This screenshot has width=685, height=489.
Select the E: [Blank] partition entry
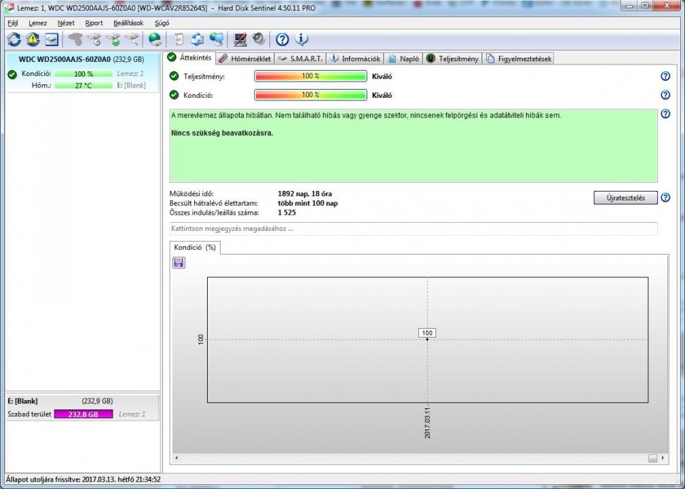[x=82, y=407]
